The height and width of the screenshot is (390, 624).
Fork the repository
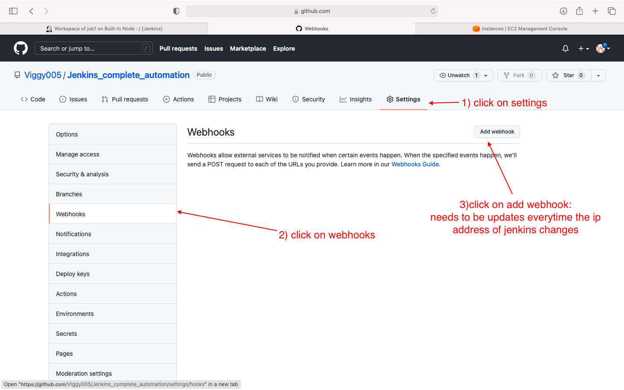pos(520,75)
